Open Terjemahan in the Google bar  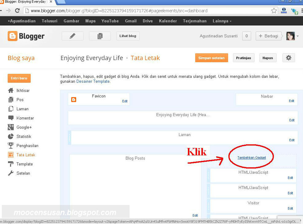click(195, 21)
